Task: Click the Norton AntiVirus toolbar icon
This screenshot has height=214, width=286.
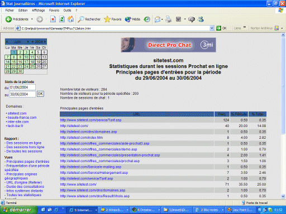Action: (277, 28)
